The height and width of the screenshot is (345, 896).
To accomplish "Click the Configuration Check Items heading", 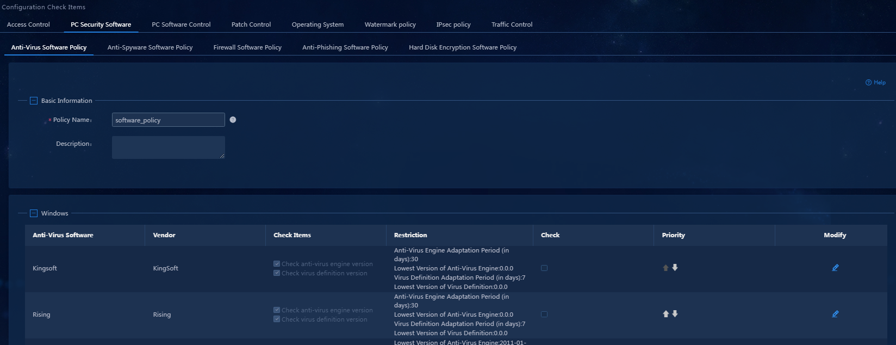I will click(43, 7).
